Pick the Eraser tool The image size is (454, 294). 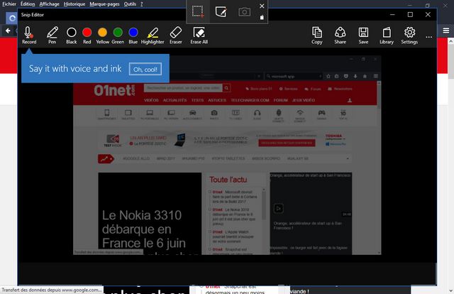coord(176,34)
